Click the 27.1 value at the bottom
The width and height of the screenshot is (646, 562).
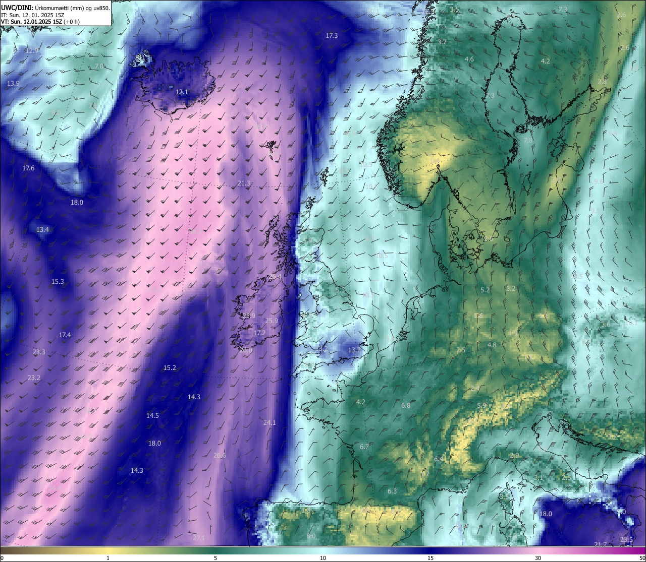click(x=199, y=538)
